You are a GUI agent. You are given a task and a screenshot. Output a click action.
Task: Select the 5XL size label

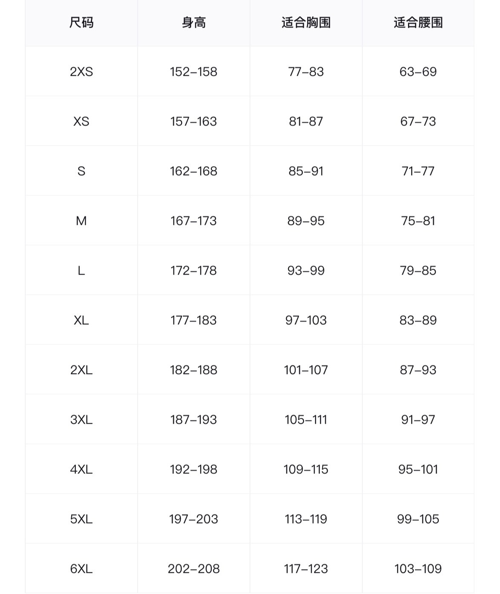coord(81,519)
